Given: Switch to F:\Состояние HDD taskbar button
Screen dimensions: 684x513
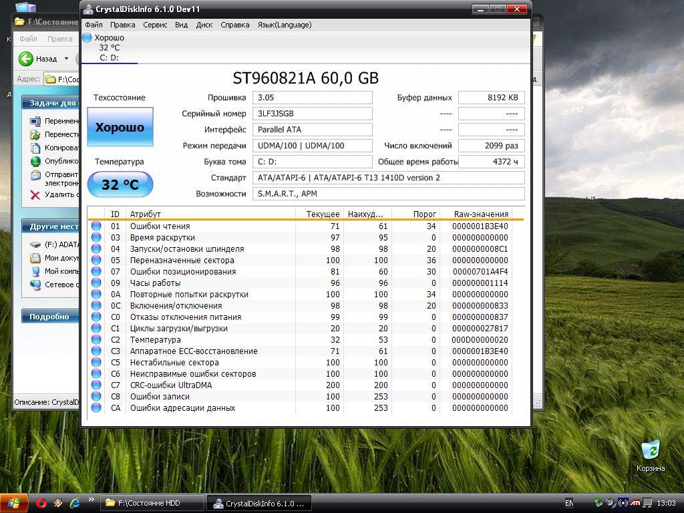Looking at the screenshot, I should 152,503.
